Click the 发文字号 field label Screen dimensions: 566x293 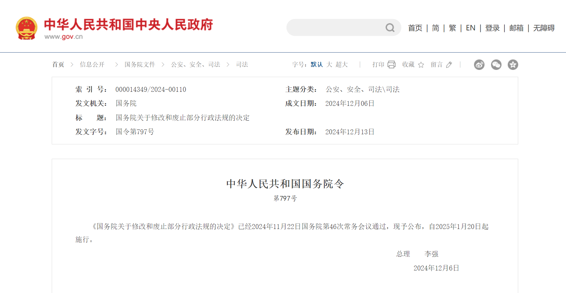coord(91,132)
